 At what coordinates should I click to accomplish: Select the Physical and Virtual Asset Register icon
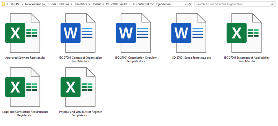[78, 87]
